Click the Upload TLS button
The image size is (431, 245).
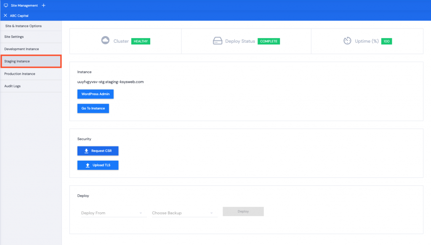click(98, 165)
